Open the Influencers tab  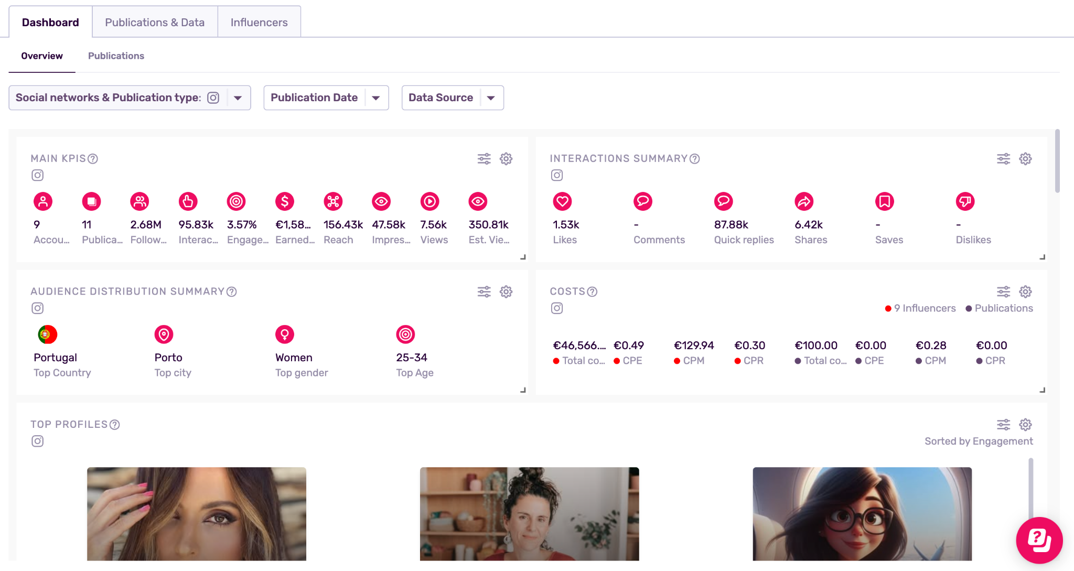click(259, 23)
